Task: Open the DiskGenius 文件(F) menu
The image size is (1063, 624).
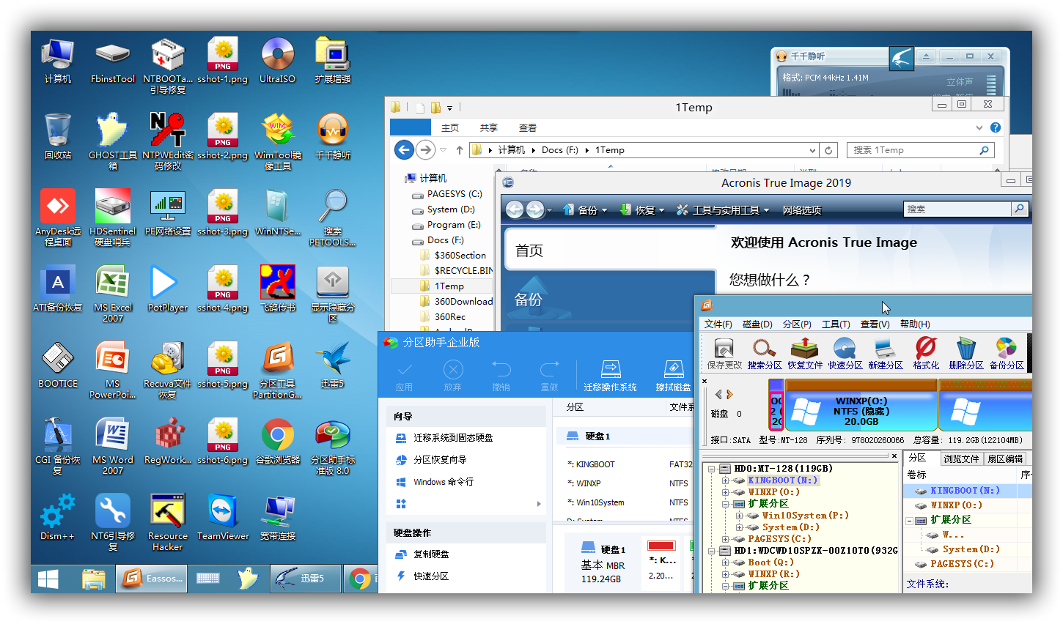Action: (718, 324)
